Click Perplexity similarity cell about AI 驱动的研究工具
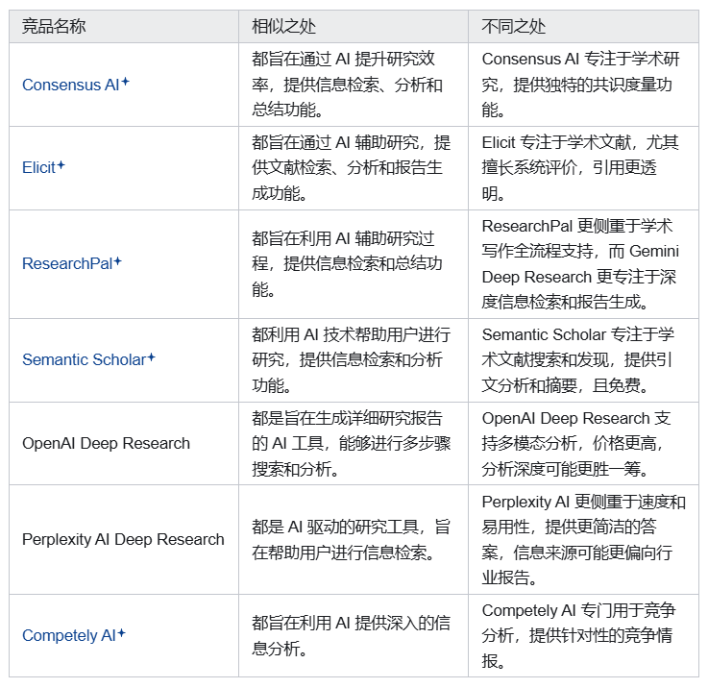The image size is (708, 688). (x=354, y=539)
